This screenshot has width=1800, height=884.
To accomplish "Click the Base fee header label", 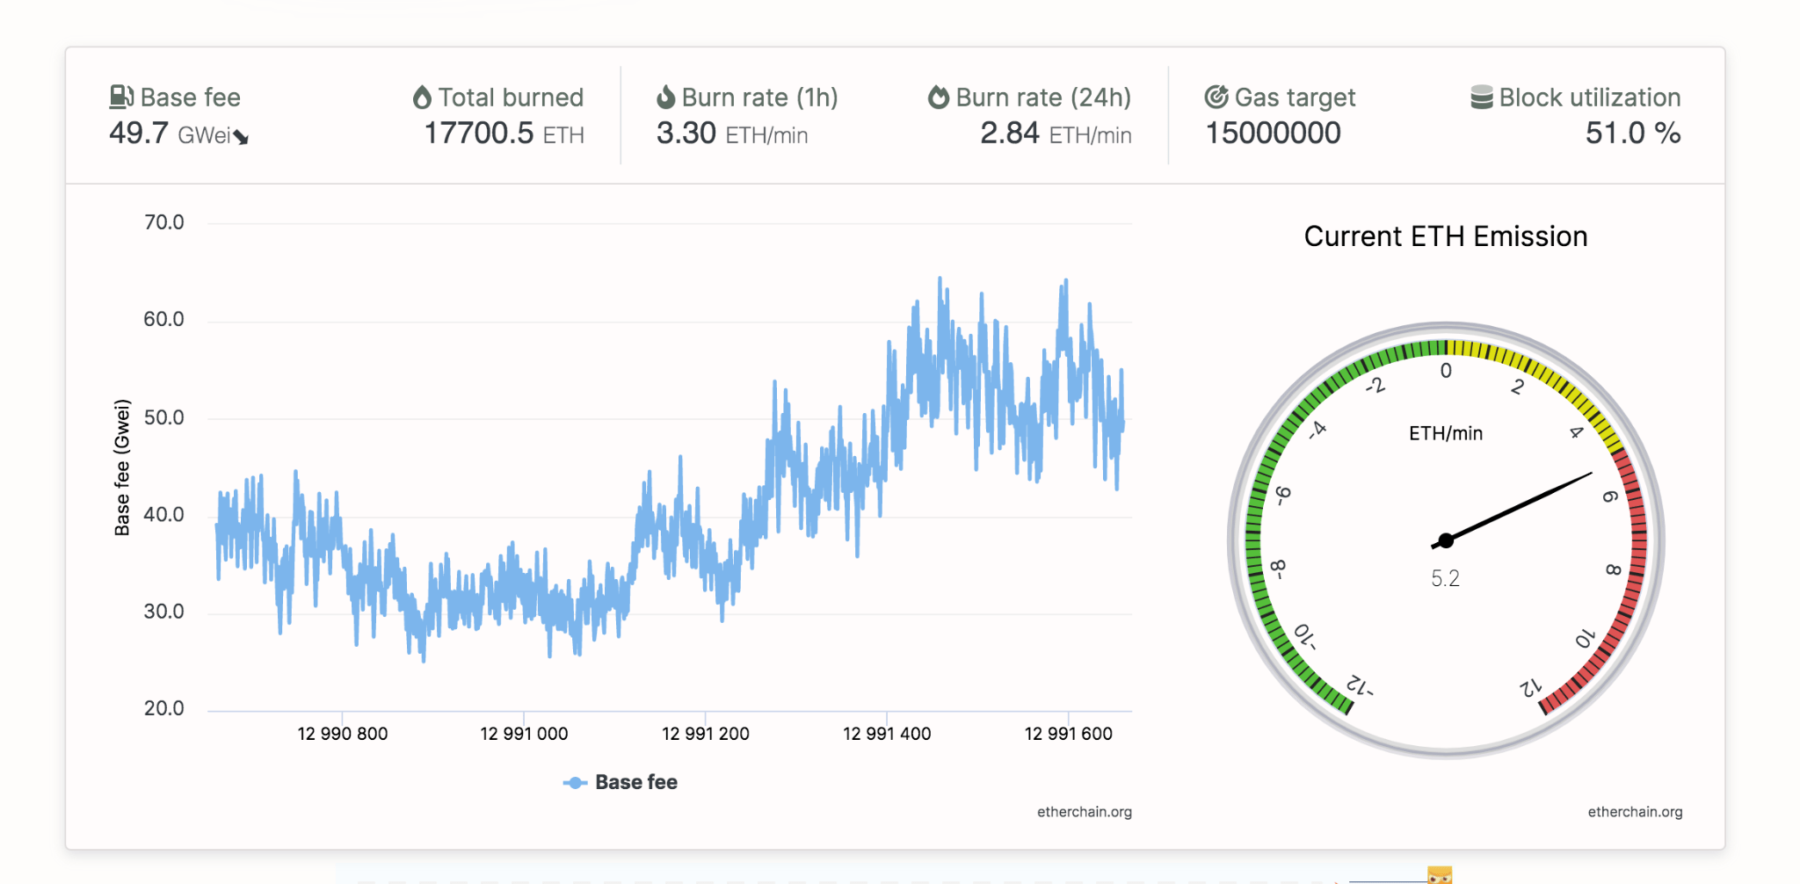I will (x=191, y=98).
